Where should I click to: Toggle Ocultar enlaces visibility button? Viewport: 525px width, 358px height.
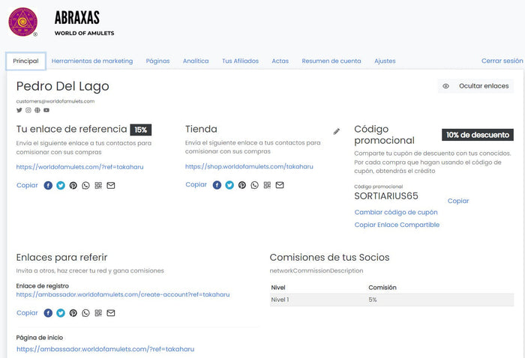[475, 86]
